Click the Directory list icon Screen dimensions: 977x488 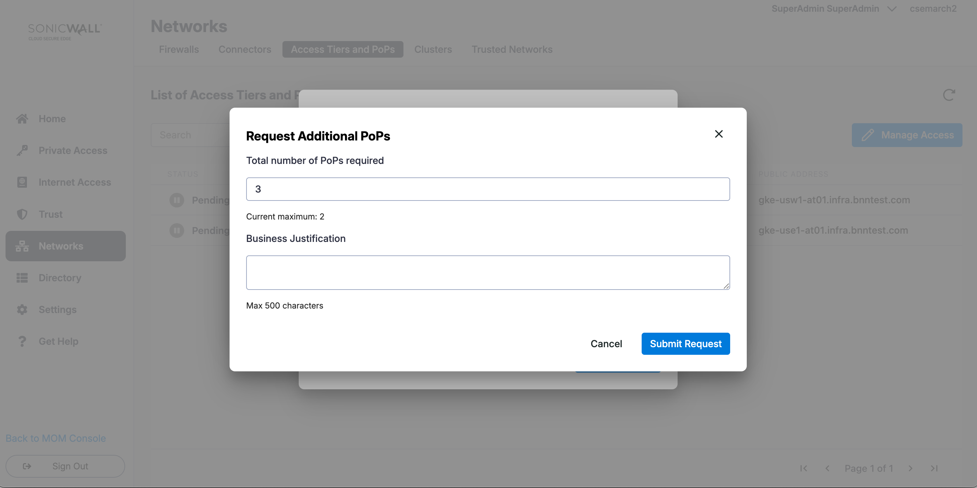[x=22, y=278]
